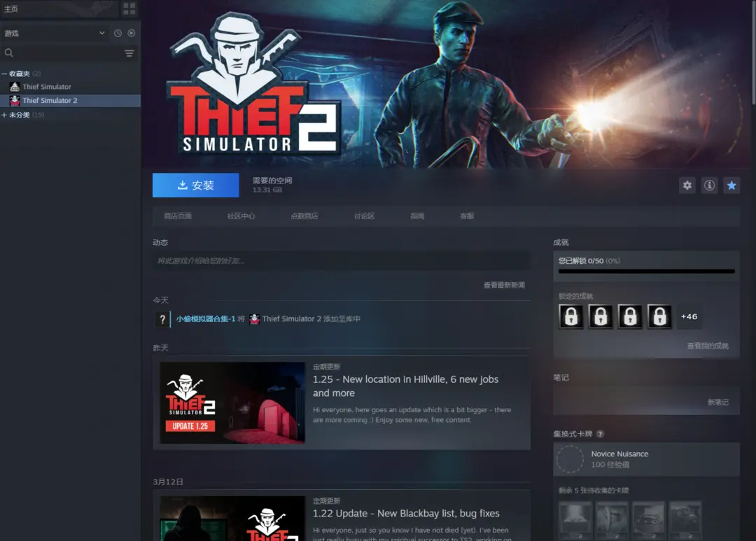Click 查看我的成就 link
The height and width of the screenshot is (541, 756).
[x=708, y=346]
